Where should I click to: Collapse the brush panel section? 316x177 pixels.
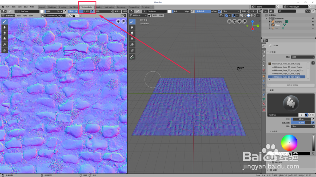(268, 90)
